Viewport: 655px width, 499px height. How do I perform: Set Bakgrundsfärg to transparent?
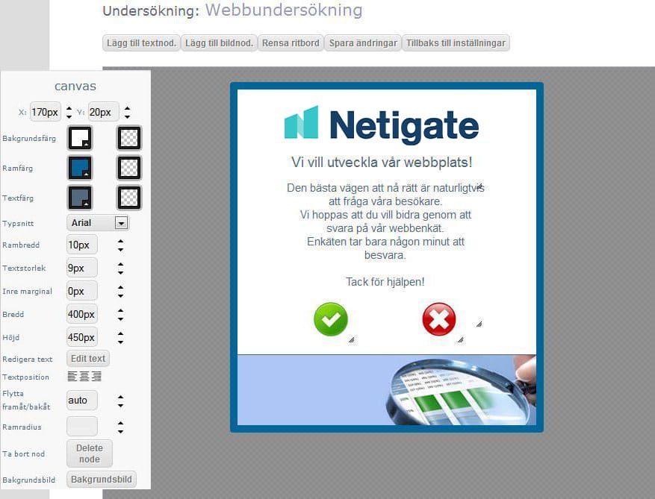click(x=129, y=138)
